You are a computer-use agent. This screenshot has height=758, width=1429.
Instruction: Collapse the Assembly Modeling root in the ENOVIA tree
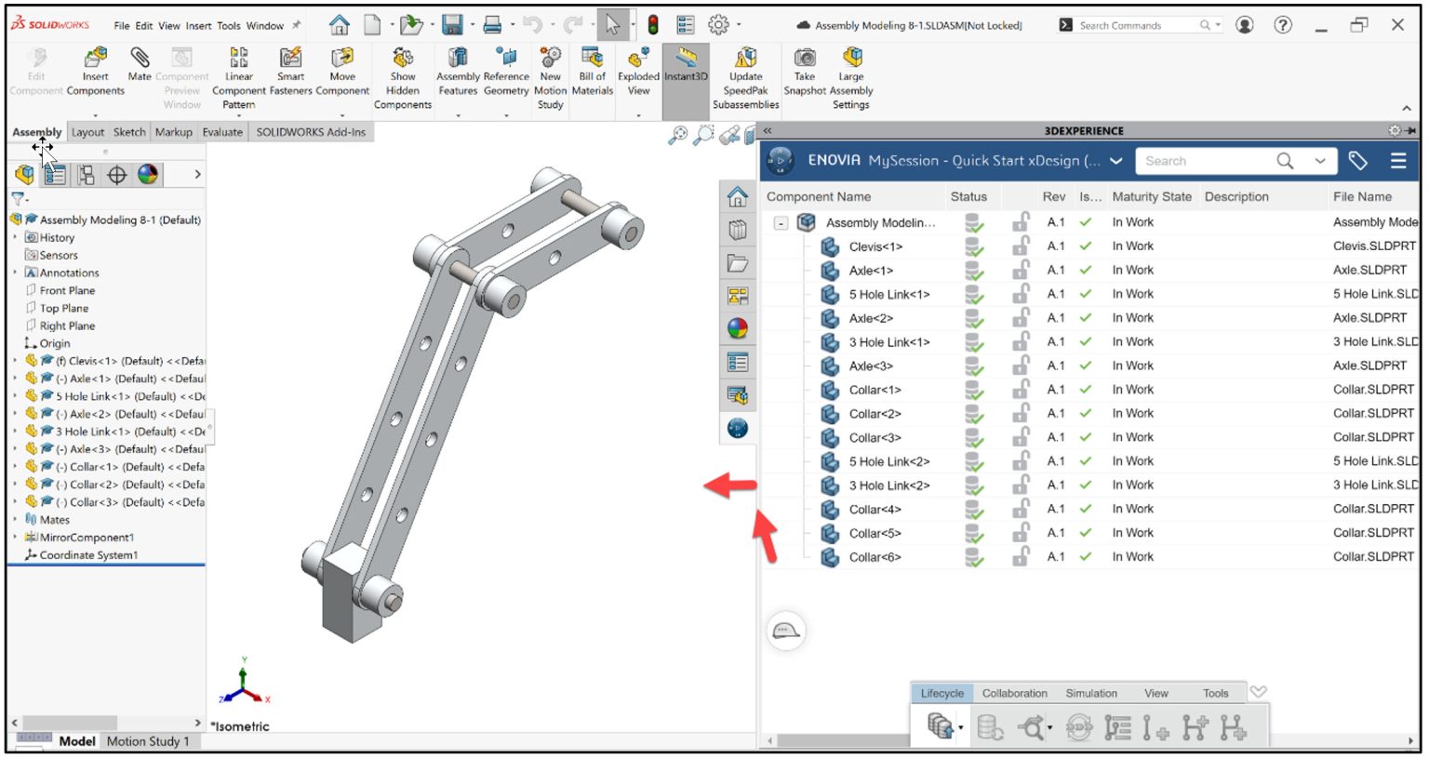(x=781, y=222)
